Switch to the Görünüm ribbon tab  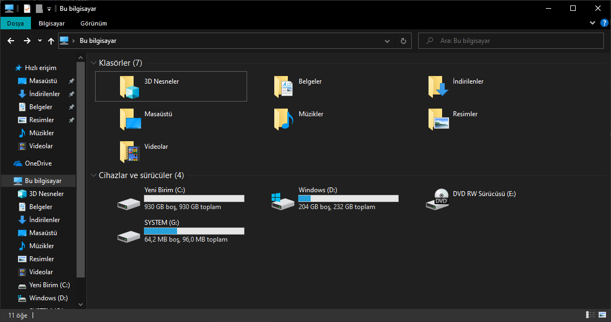[93, 23]
